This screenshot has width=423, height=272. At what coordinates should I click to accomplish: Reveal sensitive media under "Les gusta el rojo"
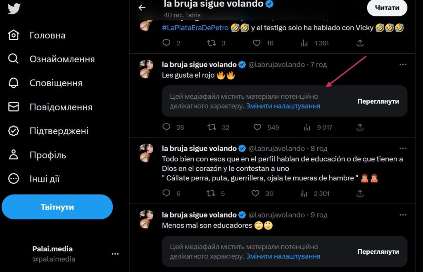pos(378,101)
